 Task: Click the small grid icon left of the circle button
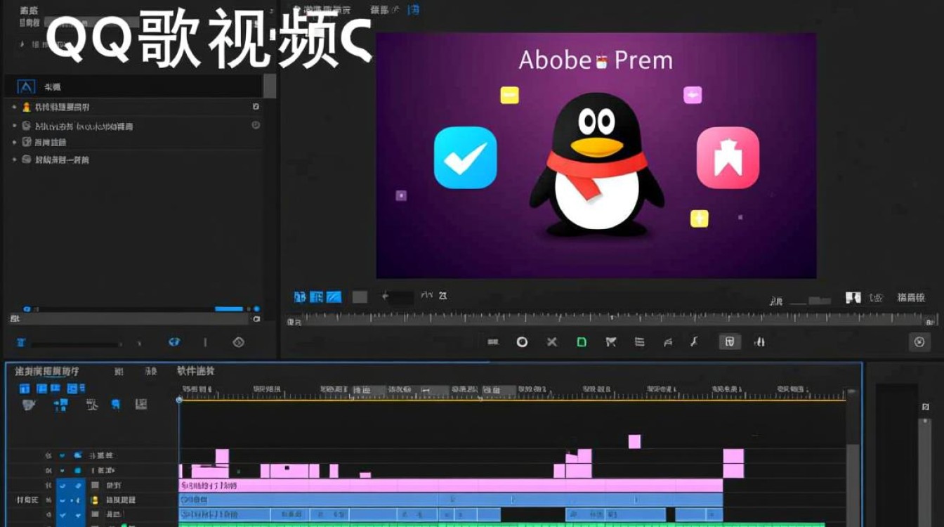[493, 342]
